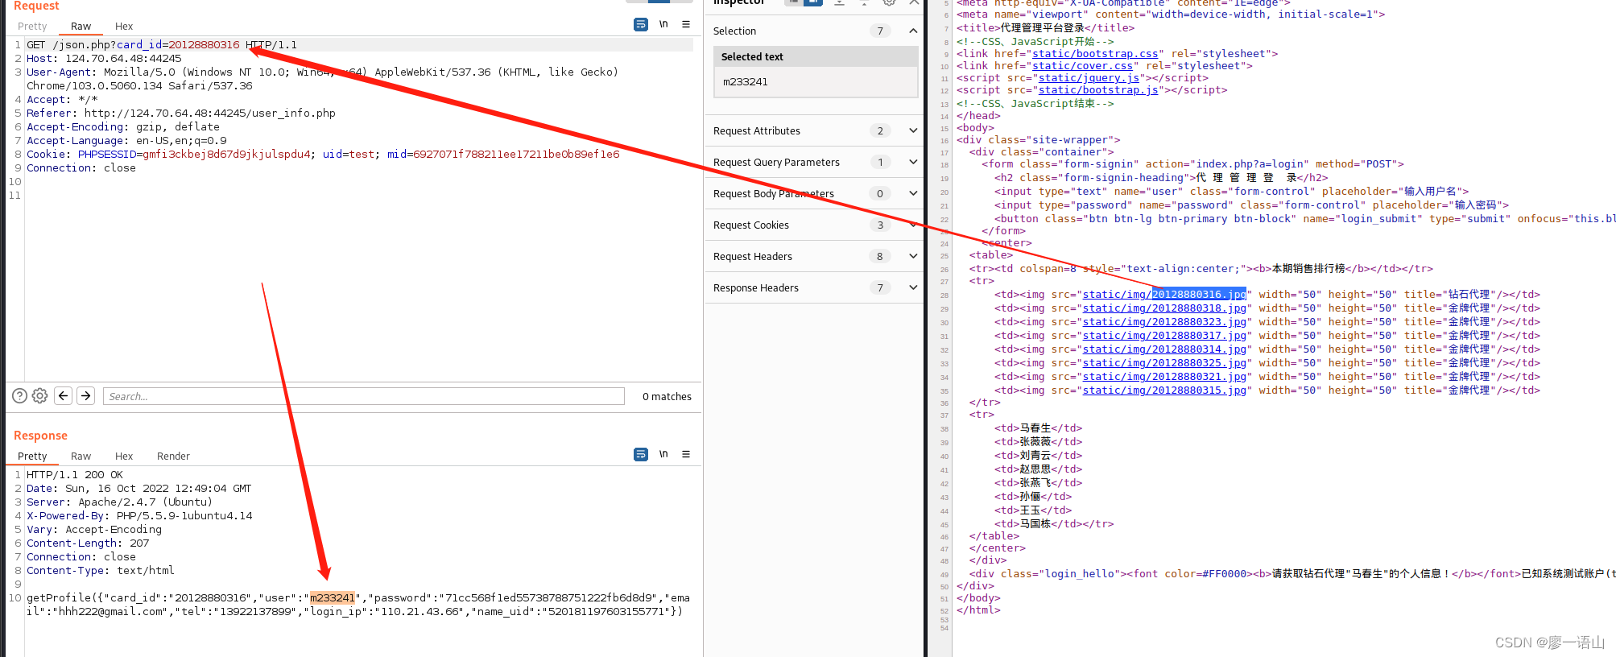Click 'Content-Length: 207' response header
This screenshot has height=657, width=1616.
pyautogui.click(x=88, y=543)
